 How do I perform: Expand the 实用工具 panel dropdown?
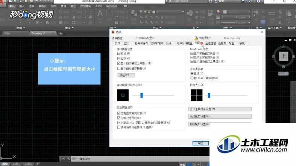(x=275, y=28)
